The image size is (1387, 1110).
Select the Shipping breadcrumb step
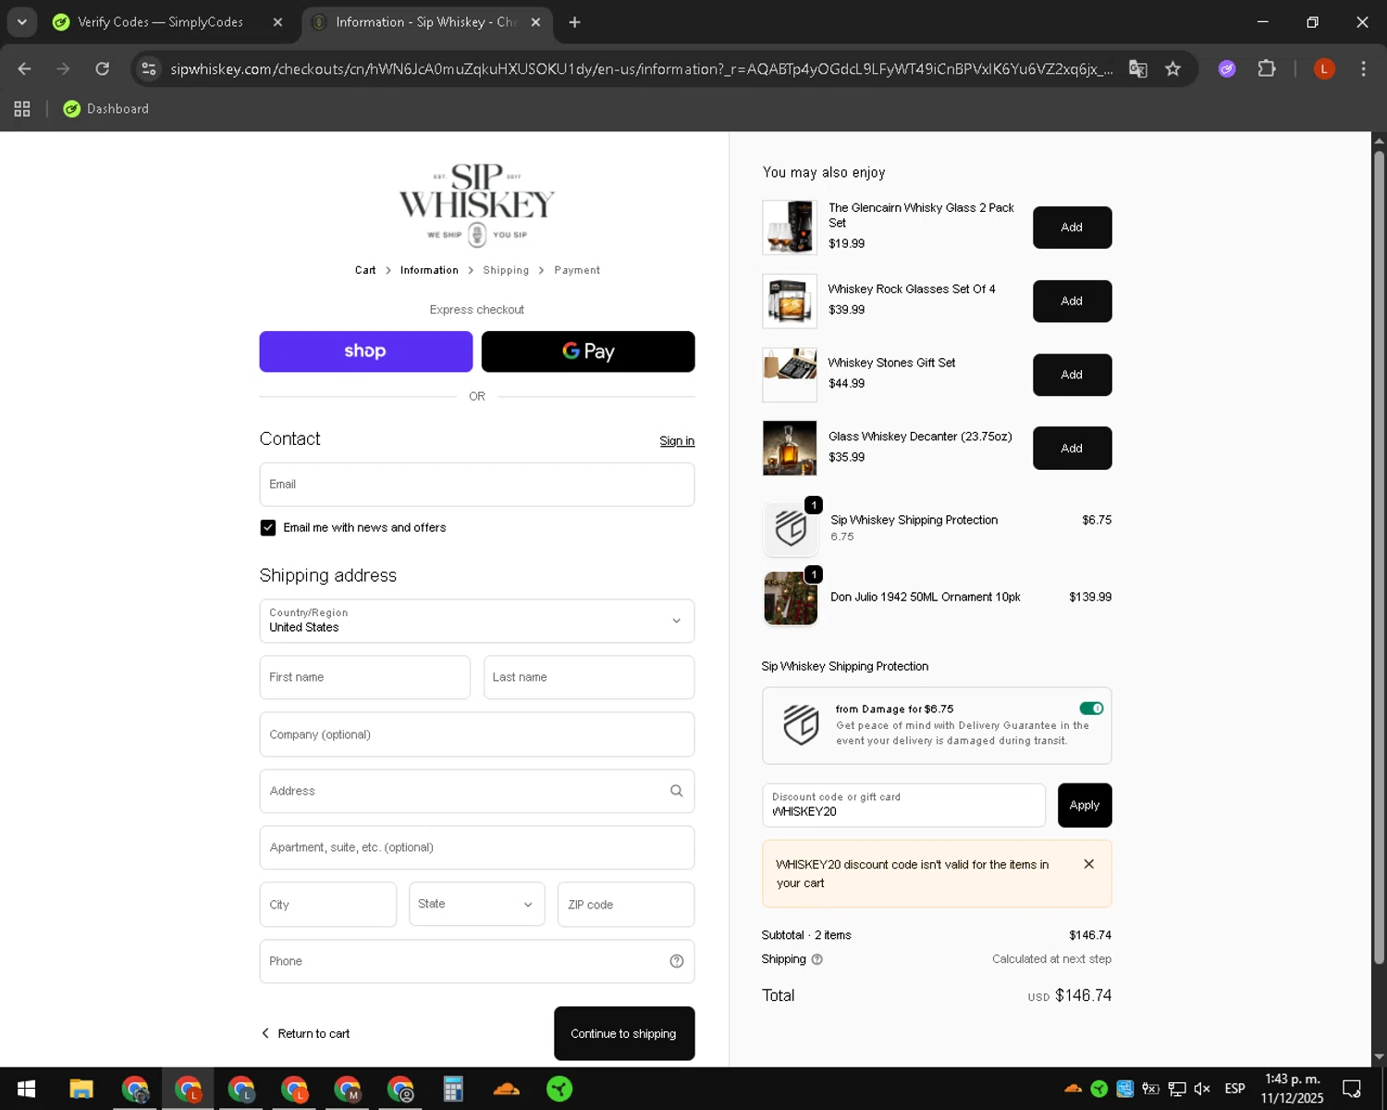tap(506, 270)
